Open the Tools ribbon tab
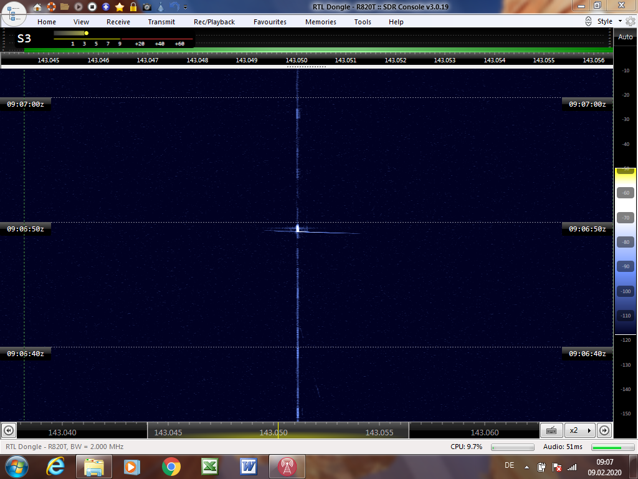The width and height of the screenshot is (638, 479). tap(363, 22)
